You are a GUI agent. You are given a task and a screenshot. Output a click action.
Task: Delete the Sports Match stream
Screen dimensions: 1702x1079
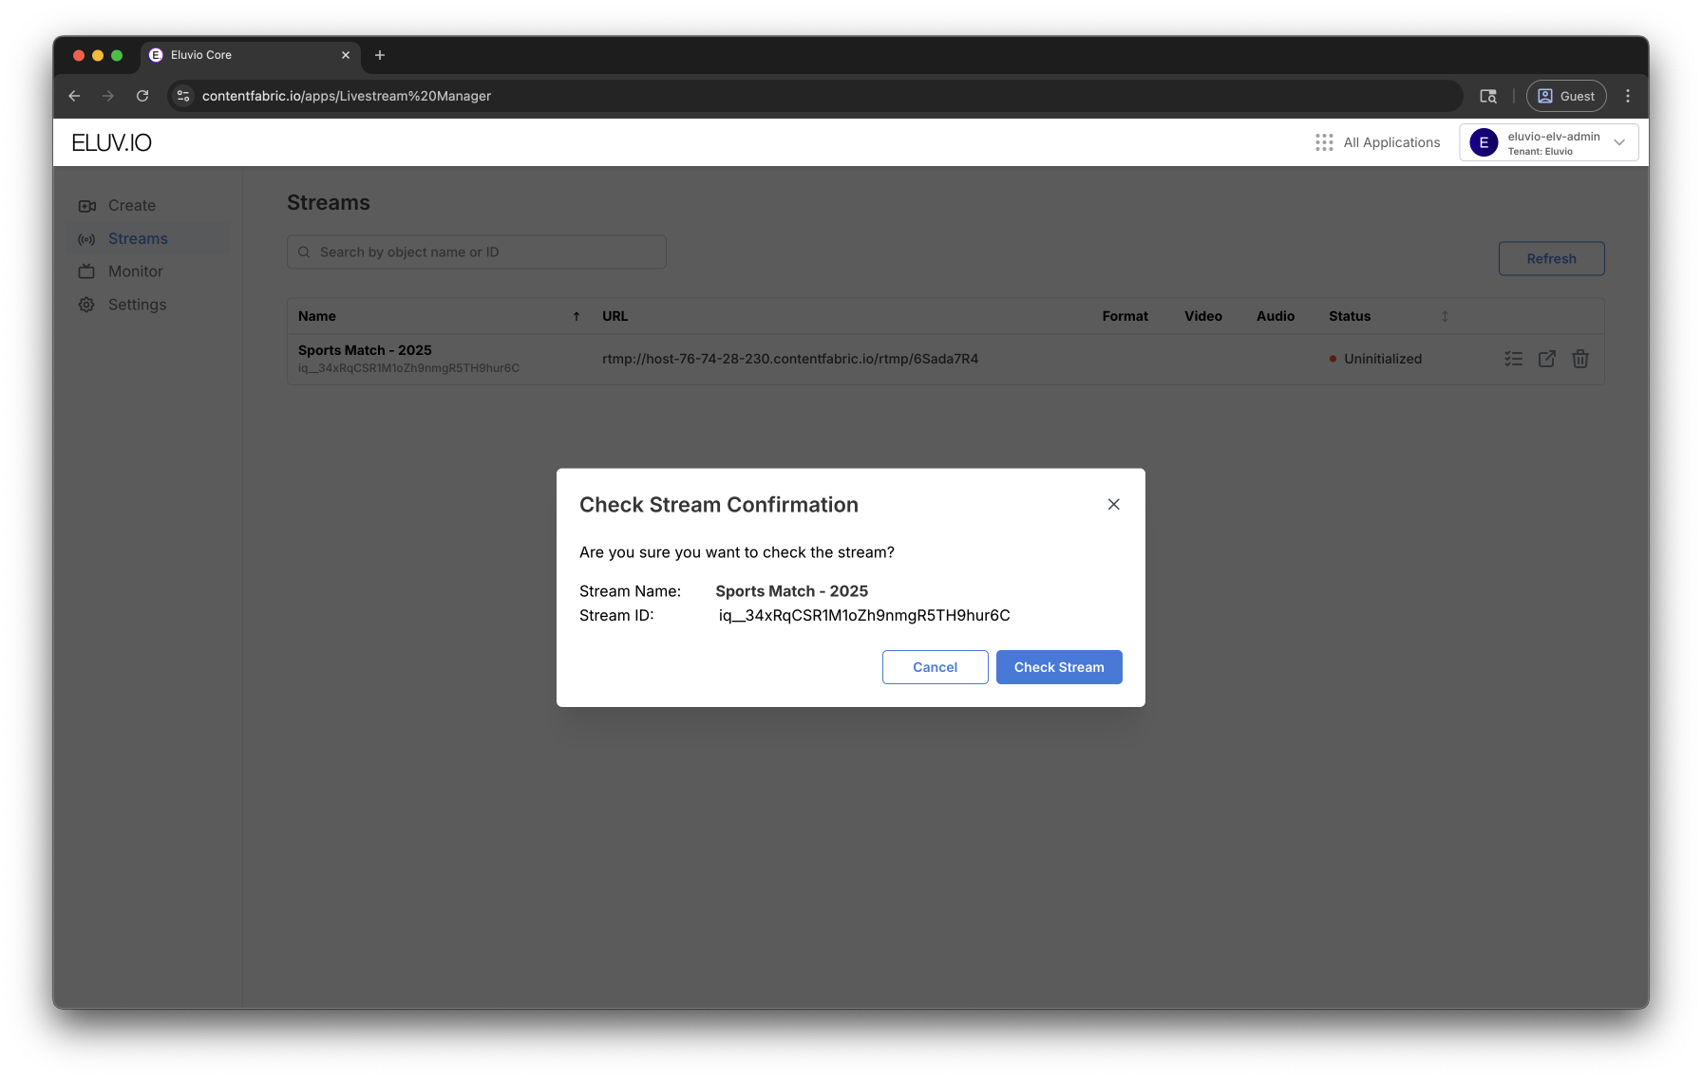[1579, 359]
